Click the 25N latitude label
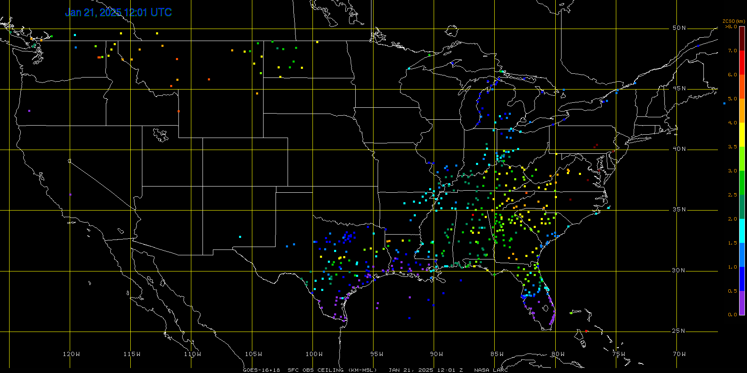The height and width of the screenshot is (373, 747). [x=679, y=331]
